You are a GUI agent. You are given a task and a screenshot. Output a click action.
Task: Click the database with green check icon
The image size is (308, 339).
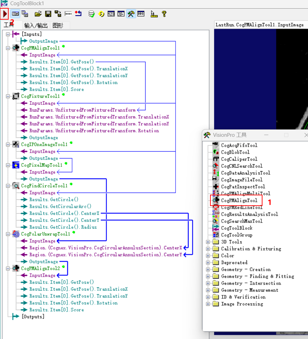pyautogui.click(x=91, y=14)
